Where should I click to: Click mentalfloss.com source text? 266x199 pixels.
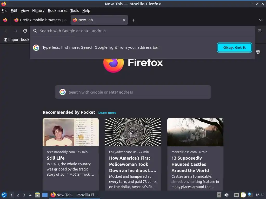(x=184, y=152)
